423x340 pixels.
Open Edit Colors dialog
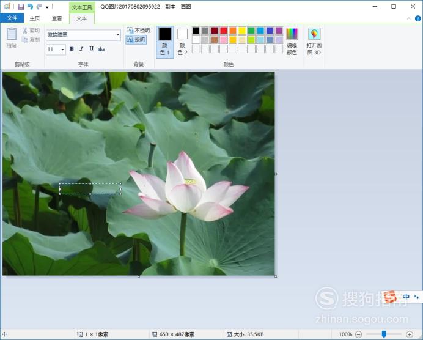292,42
